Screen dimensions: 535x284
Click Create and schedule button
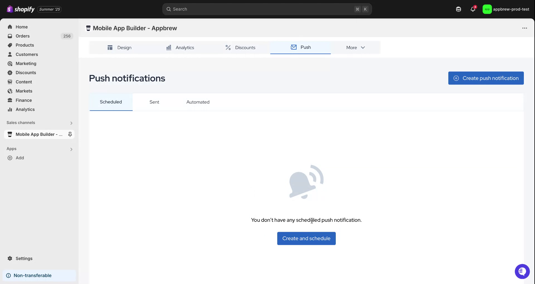tap(306, 239)
